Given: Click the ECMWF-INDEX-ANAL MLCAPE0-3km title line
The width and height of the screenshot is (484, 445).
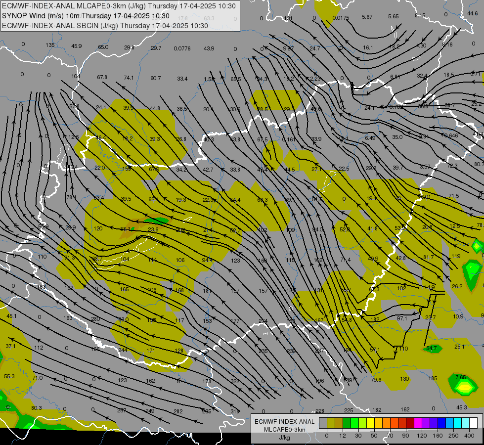Looking at the screenshot, I should 119,6.
